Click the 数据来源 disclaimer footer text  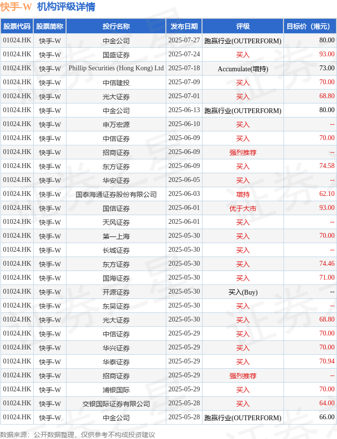[x=78, y=434]
